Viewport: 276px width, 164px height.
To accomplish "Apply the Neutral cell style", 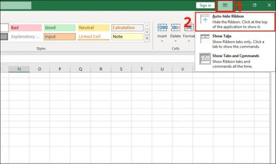I will (93, 28).
